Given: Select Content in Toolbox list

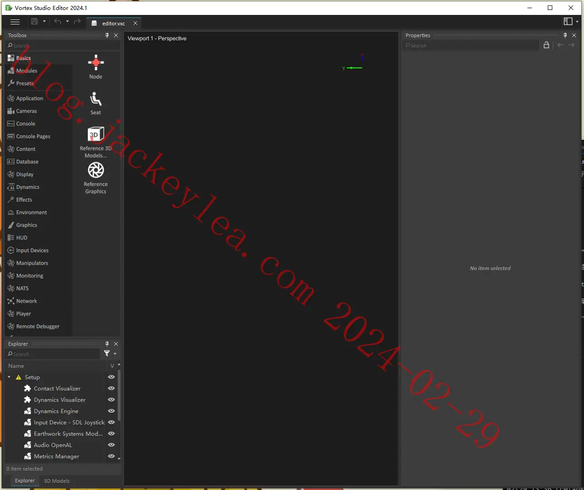Looking at the screenshot, I should tap(38, 149).
